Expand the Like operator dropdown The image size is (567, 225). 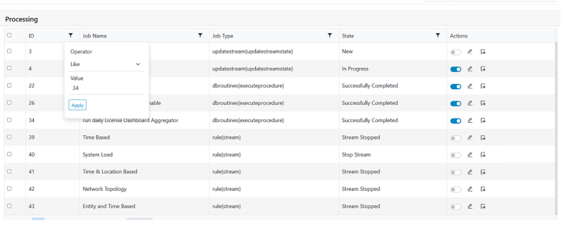[106, 64]
